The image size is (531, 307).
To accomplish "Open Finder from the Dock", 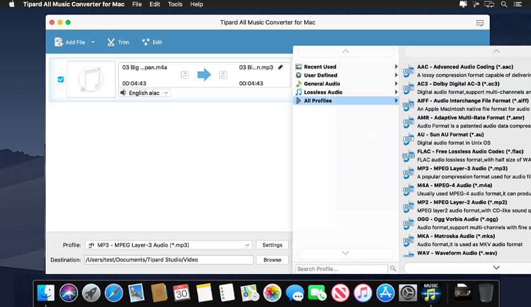I will coord(46,292).
